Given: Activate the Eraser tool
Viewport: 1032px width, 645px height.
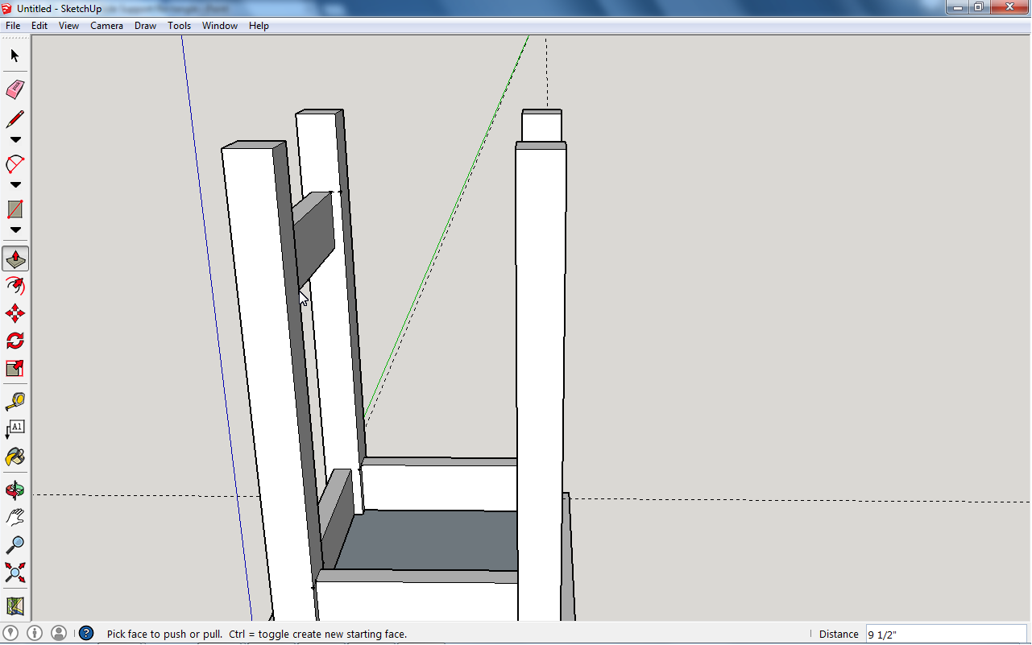Looking at the screenshot, I should coord(15,89).
